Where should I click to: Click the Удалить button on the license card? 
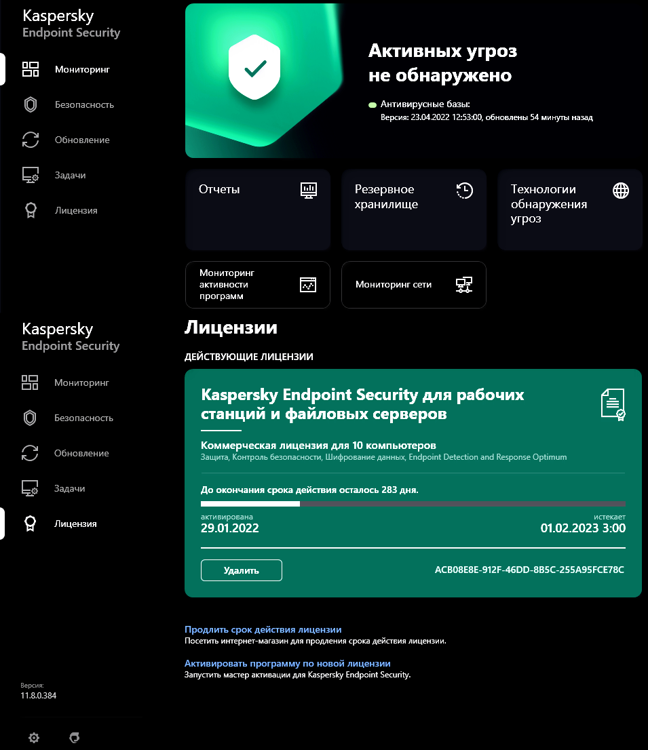click(241, 570)
